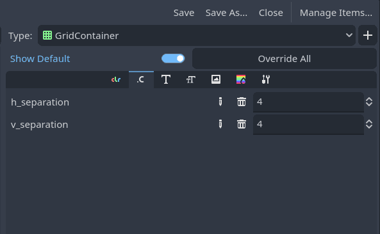Open the Icons tab with picture icon
Screen dimensions: 380x234
pos(216,79)
